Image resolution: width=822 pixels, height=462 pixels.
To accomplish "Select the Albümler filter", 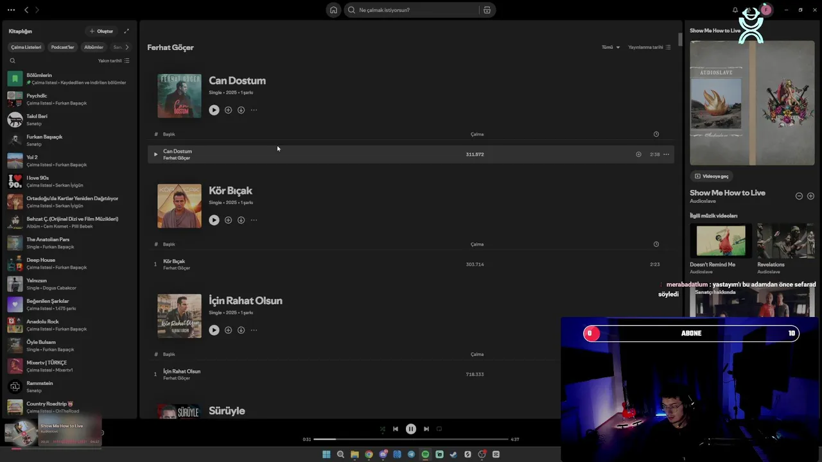I will [x=94, y=47].
